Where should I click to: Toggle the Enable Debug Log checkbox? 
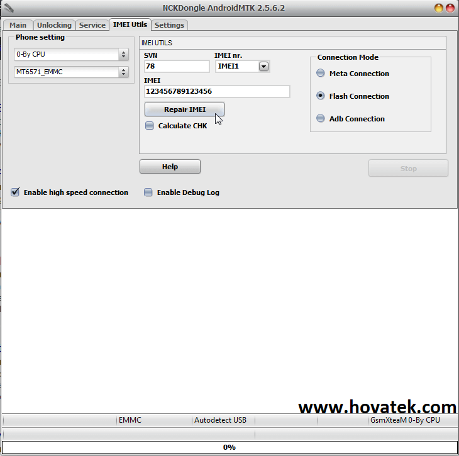[148, 192]
